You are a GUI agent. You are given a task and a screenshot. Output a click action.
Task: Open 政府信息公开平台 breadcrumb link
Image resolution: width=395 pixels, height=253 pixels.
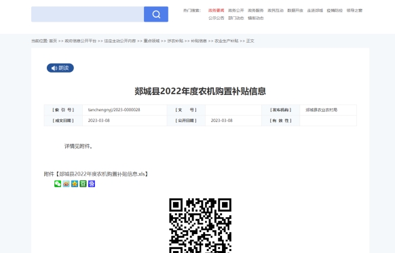pos(81,41)
